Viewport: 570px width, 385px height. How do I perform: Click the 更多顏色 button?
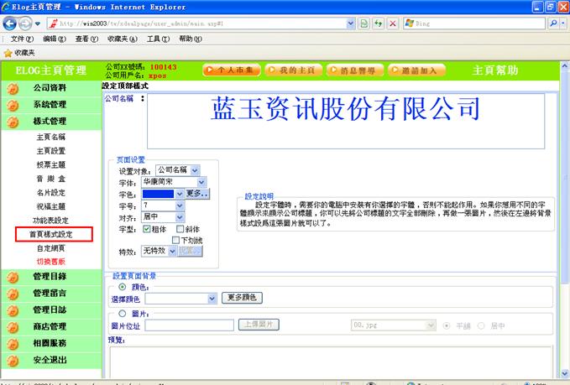(244, 298)
